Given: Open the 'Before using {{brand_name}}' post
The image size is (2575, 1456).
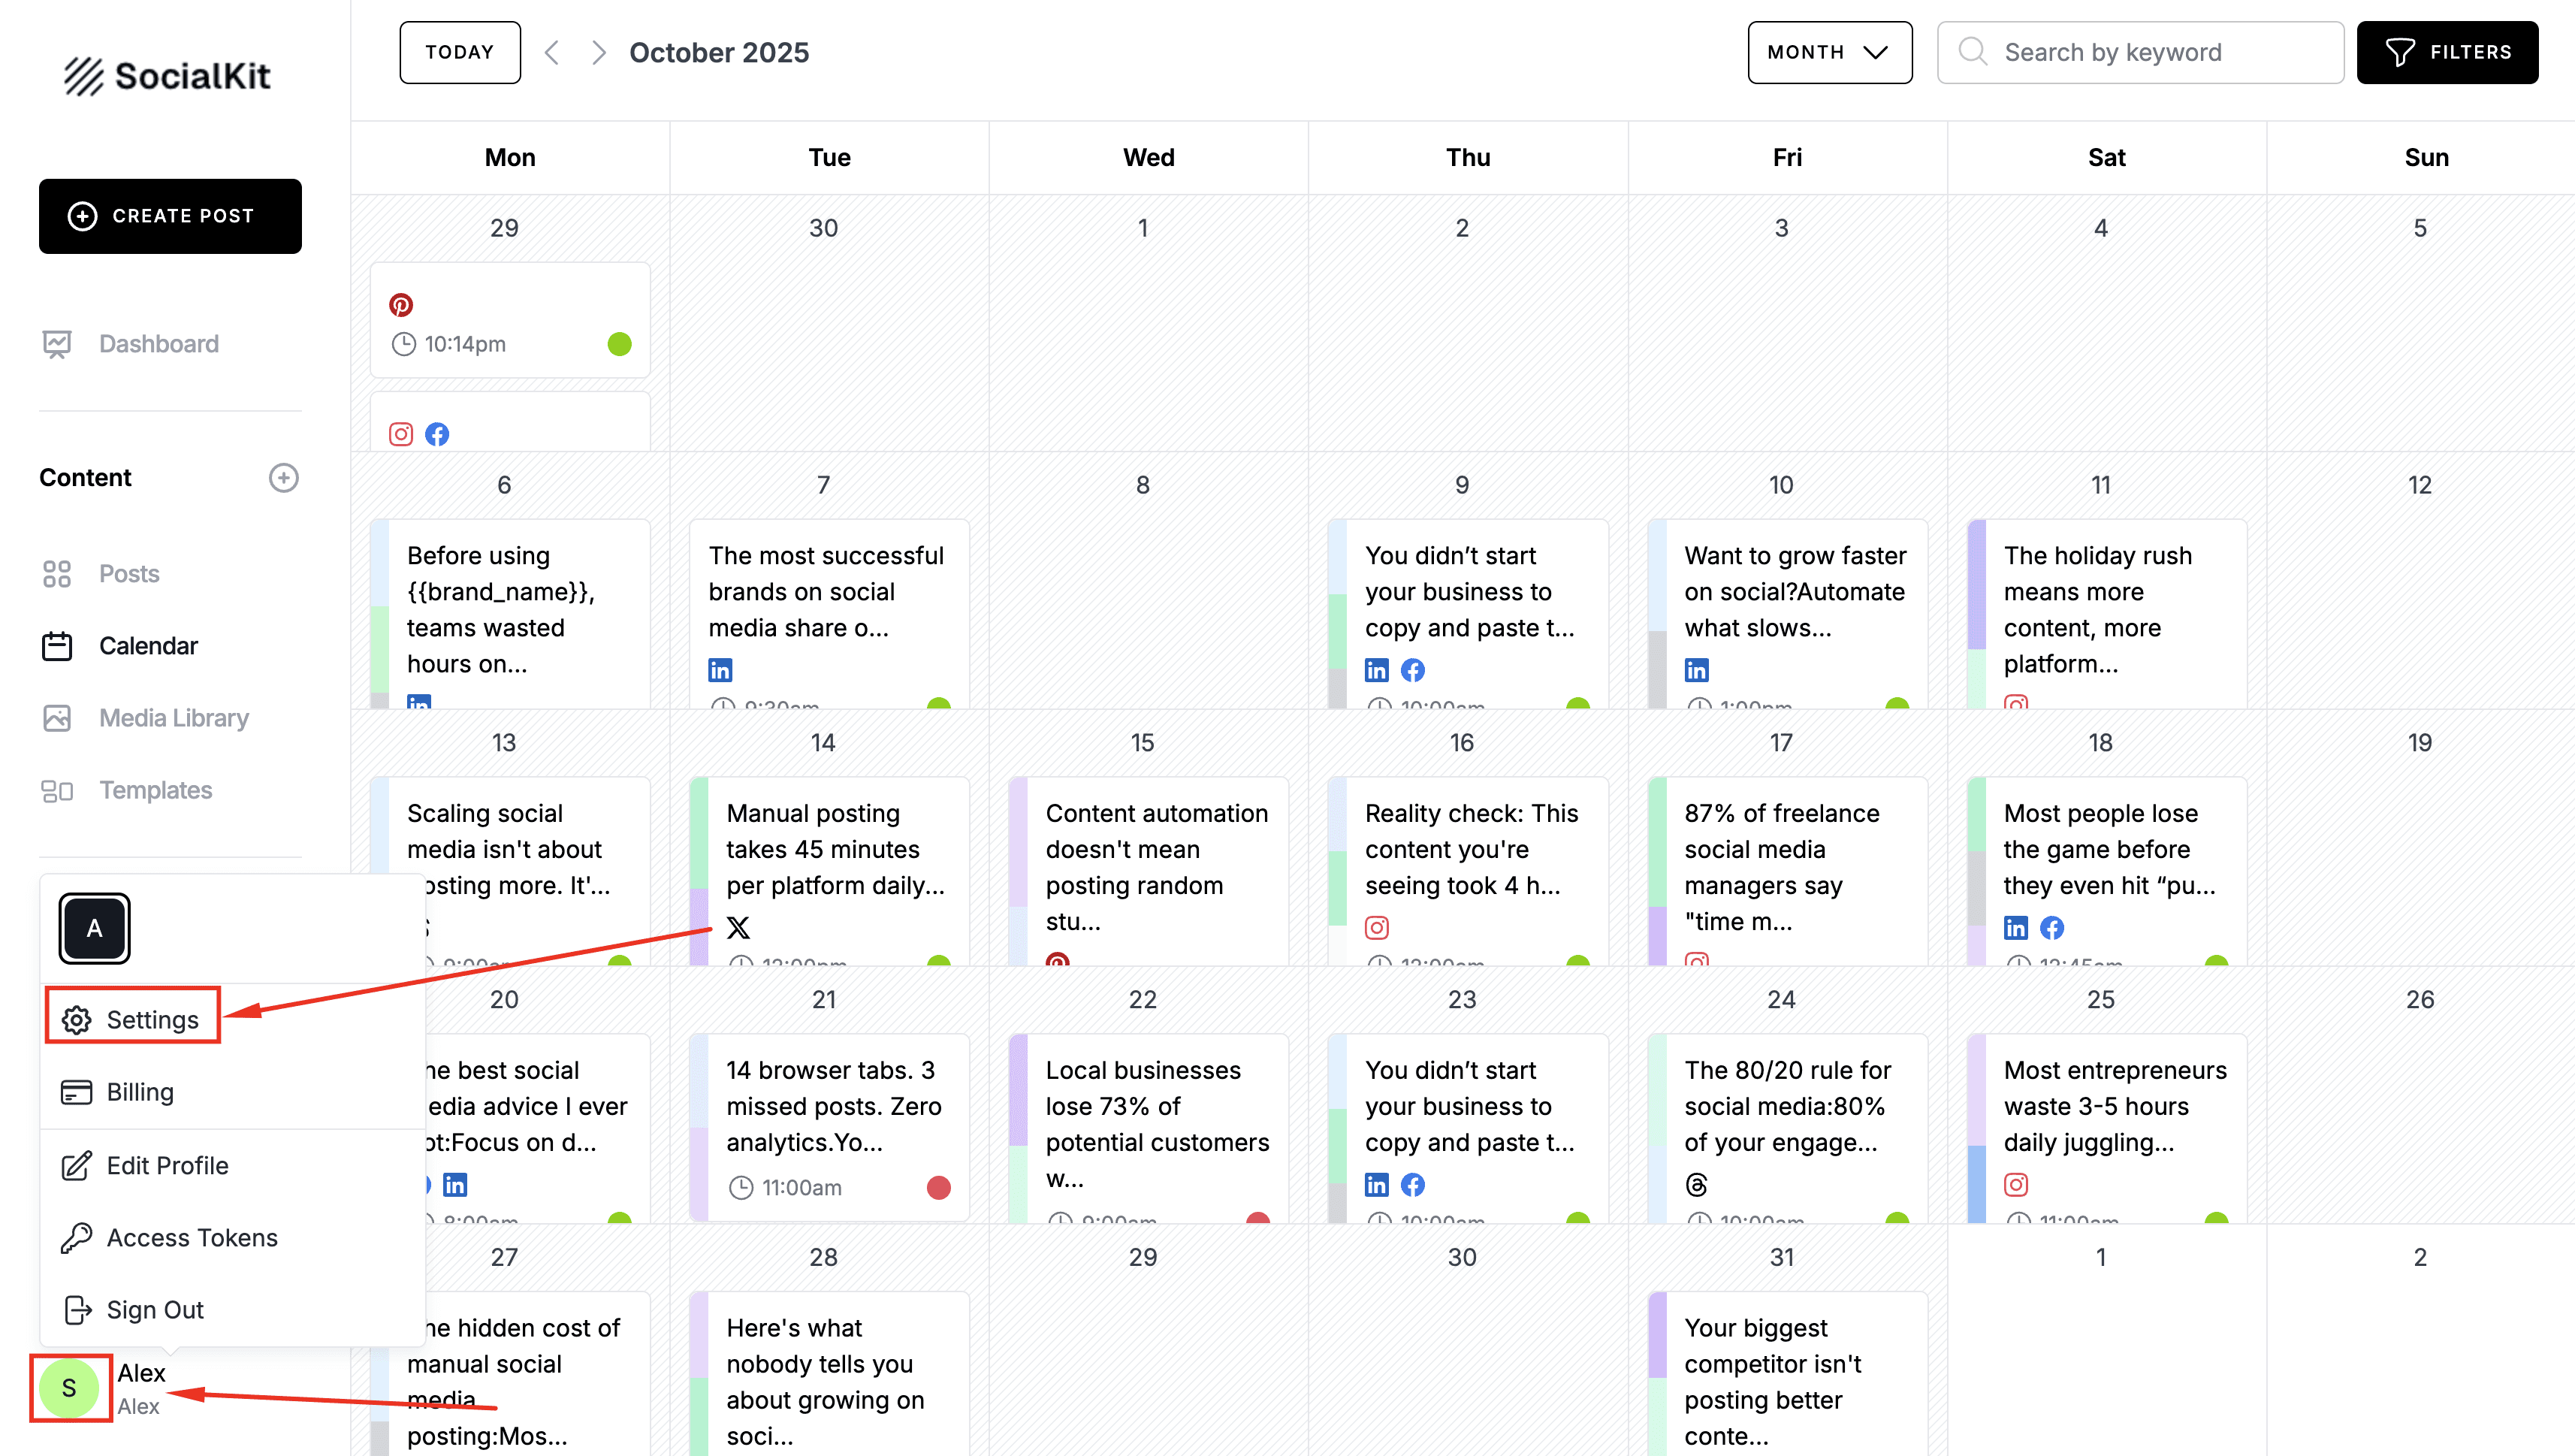Looking at the screenshot, I should (510, 613).
